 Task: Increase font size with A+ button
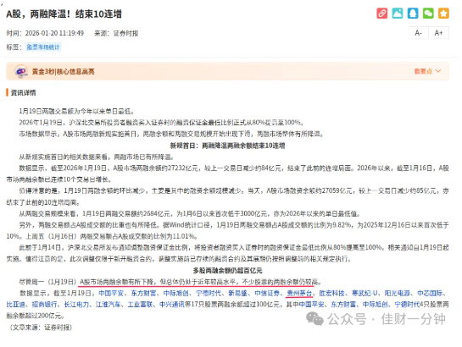pyautogui.click(x=438, y=33)
